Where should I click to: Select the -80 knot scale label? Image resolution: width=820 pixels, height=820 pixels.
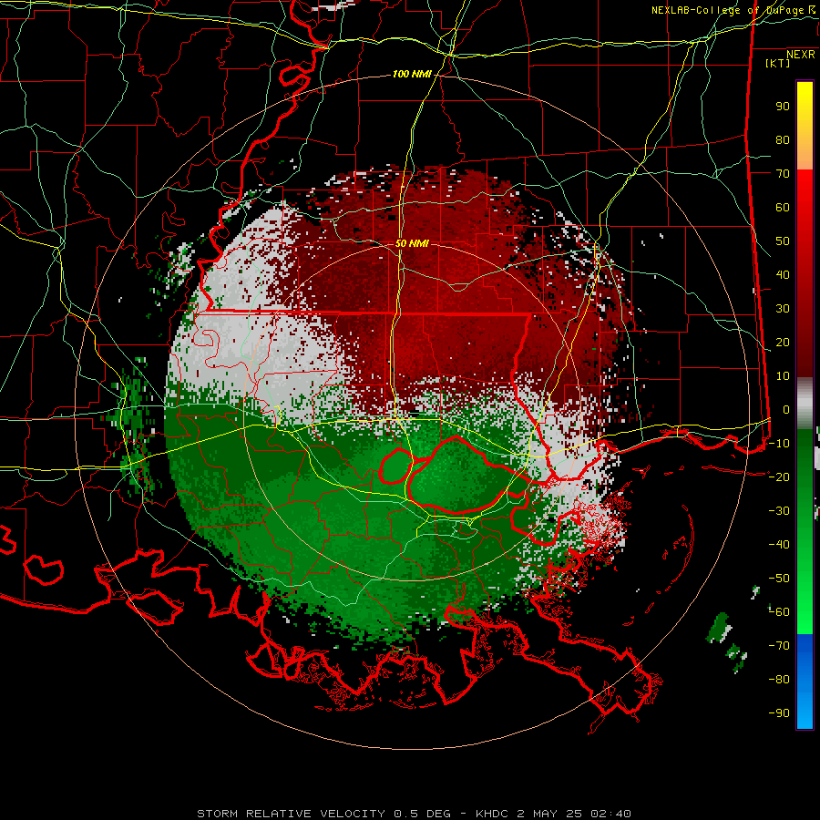(x=779, y=680)
